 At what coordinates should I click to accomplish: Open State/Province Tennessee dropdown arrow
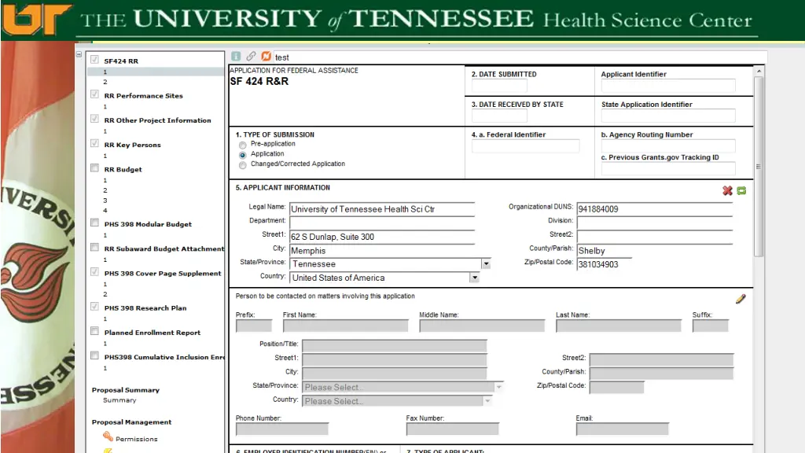486,264
